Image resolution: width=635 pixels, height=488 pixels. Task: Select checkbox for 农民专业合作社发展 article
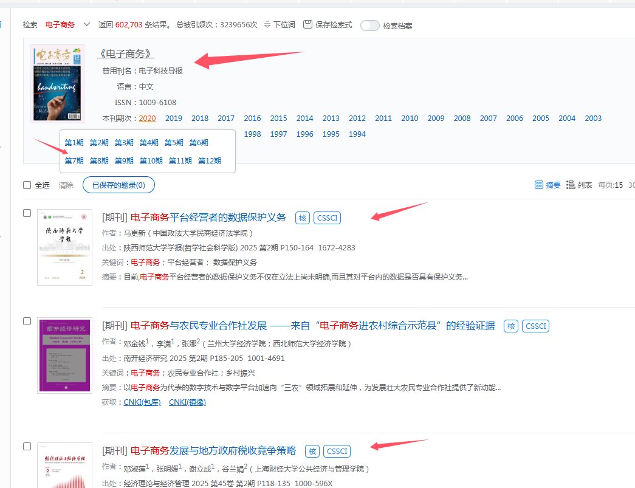(27, 321)
